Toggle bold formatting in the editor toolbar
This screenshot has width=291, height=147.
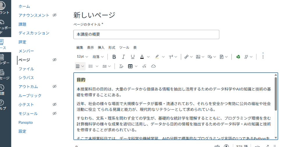pyautogui.click(x=114, y=57)
